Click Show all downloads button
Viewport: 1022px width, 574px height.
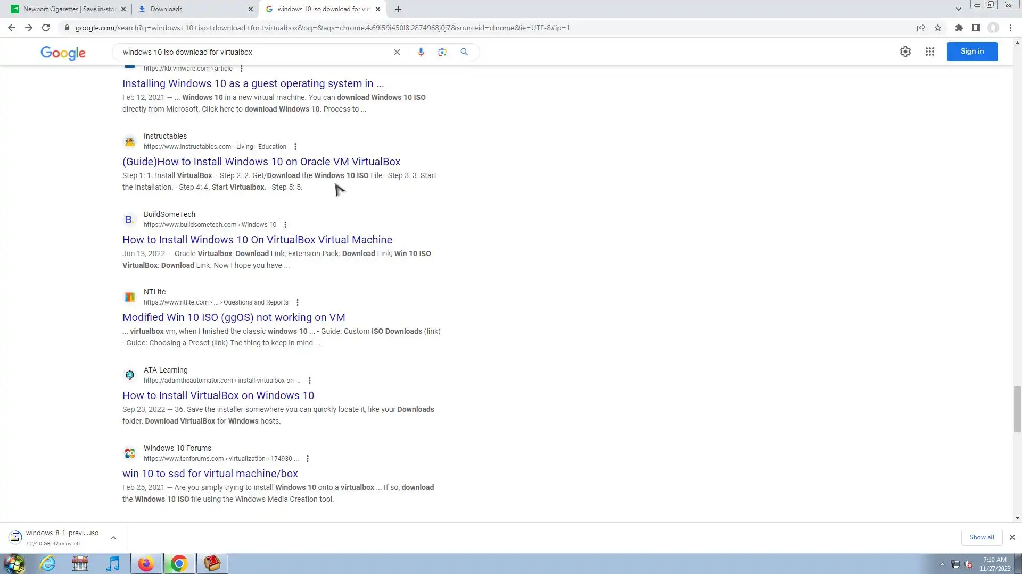[981, 537]
